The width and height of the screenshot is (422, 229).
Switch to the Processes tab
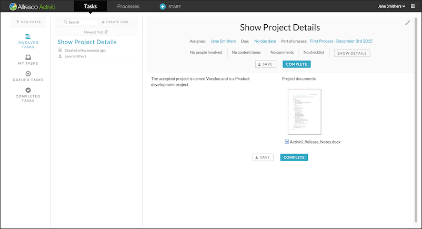[x=128, y=6]
